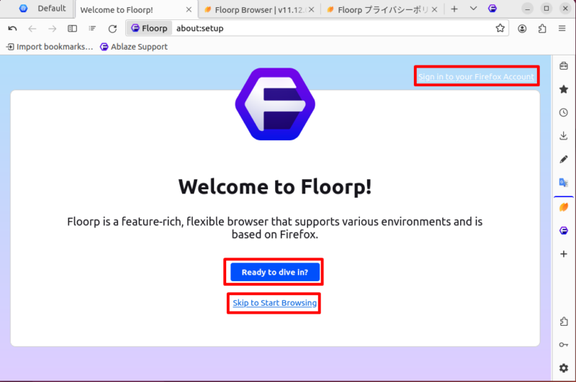Reload the current page
The width and height of the screenshot is (576, 382).
coord(112,28)
